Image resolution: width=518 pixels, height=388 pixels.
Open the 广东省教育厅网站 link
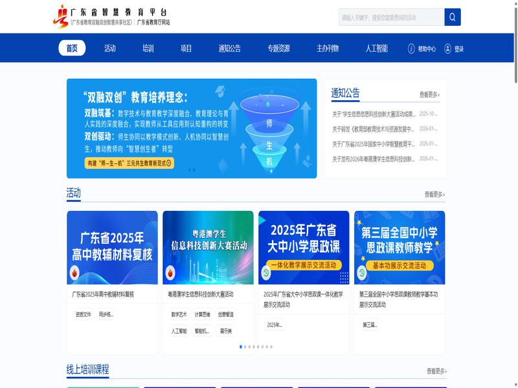tap(153, 22)
